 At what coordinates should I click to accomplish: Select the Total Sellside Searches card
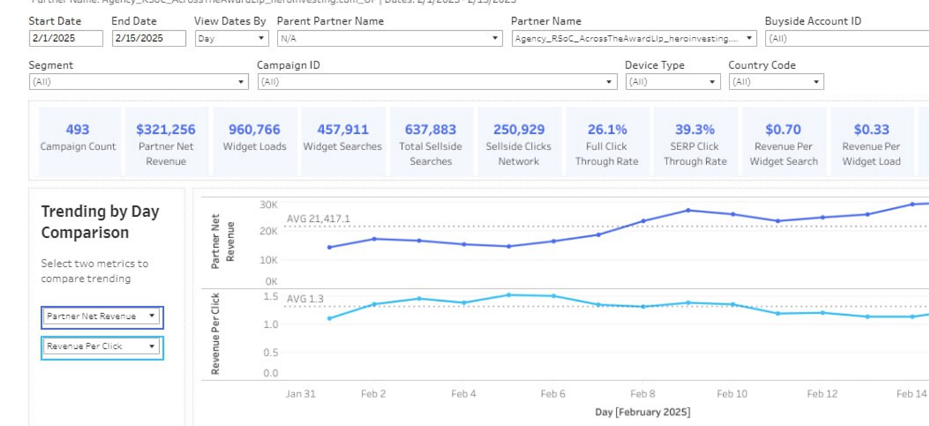(431, 141)
